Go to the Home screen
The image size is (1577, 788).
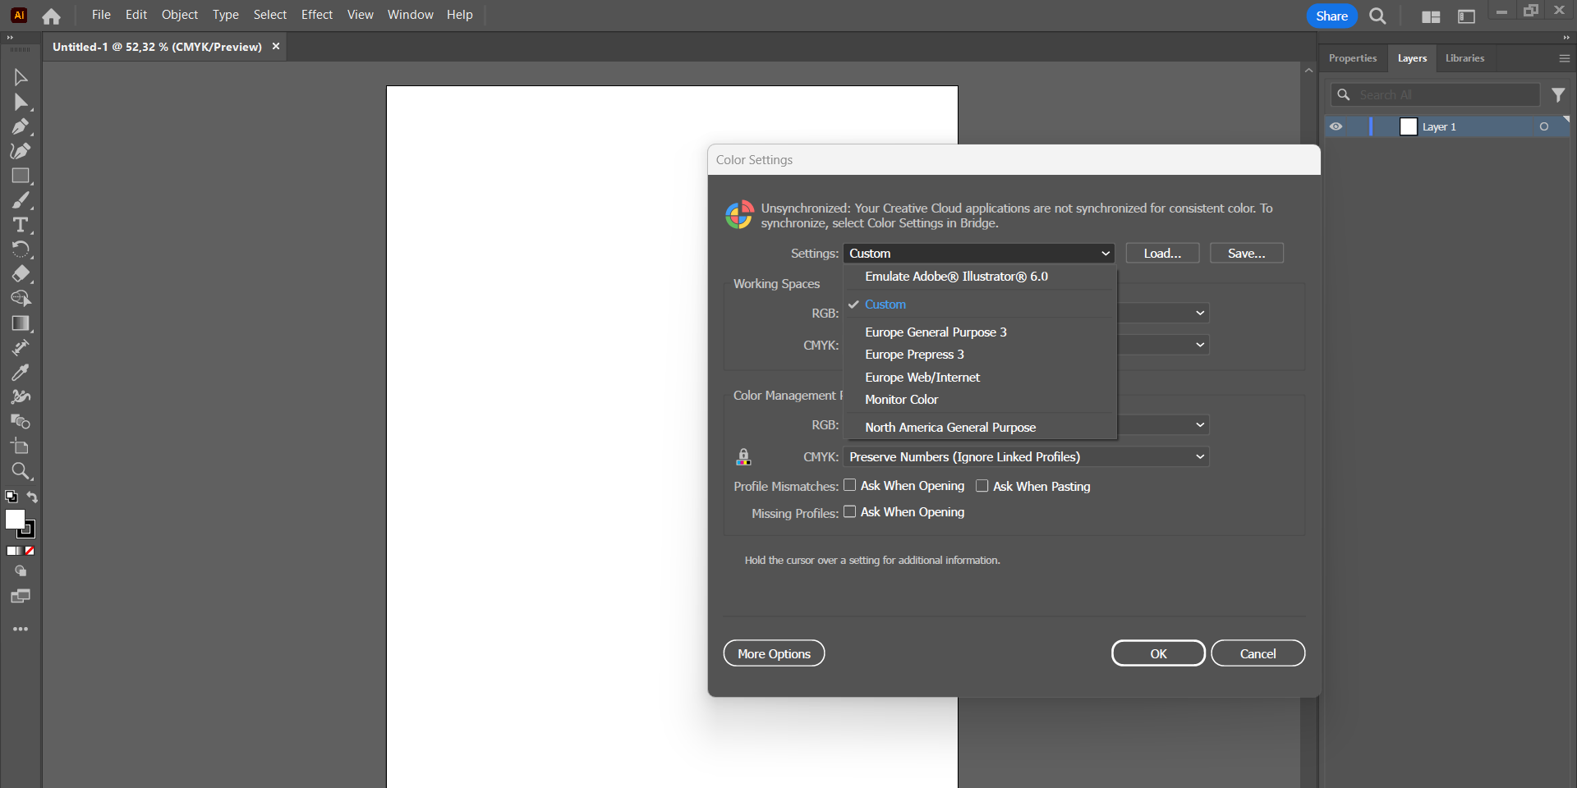[51, 16]
